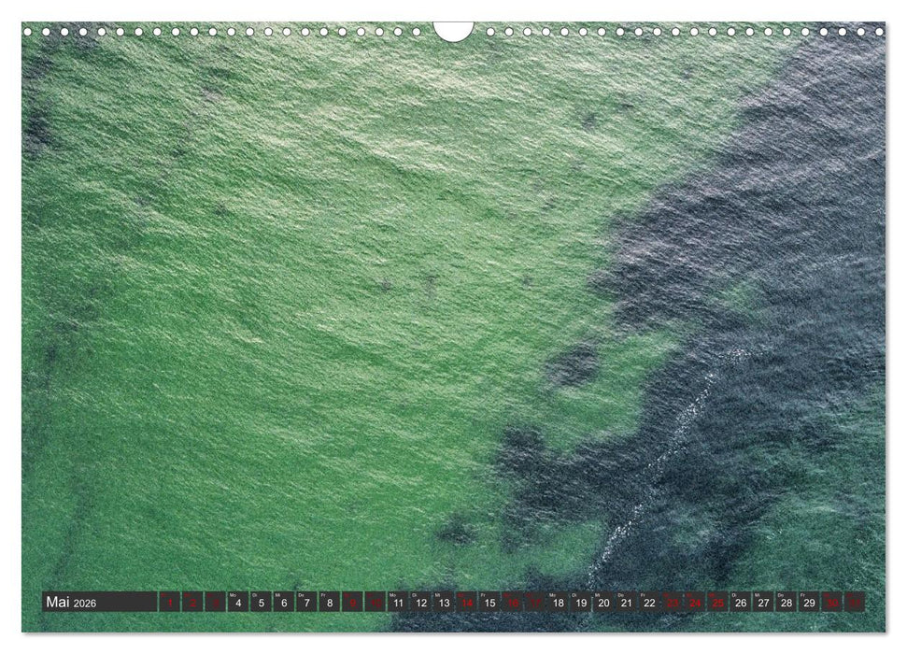The width and height of the screenshot is (907, 654).
Task: Select Monday 4 in the calendar strip
Action: [238, 603]
